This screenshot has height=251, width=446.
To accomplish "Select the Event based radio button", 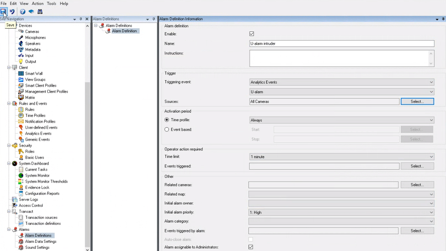I will point(167,129).
